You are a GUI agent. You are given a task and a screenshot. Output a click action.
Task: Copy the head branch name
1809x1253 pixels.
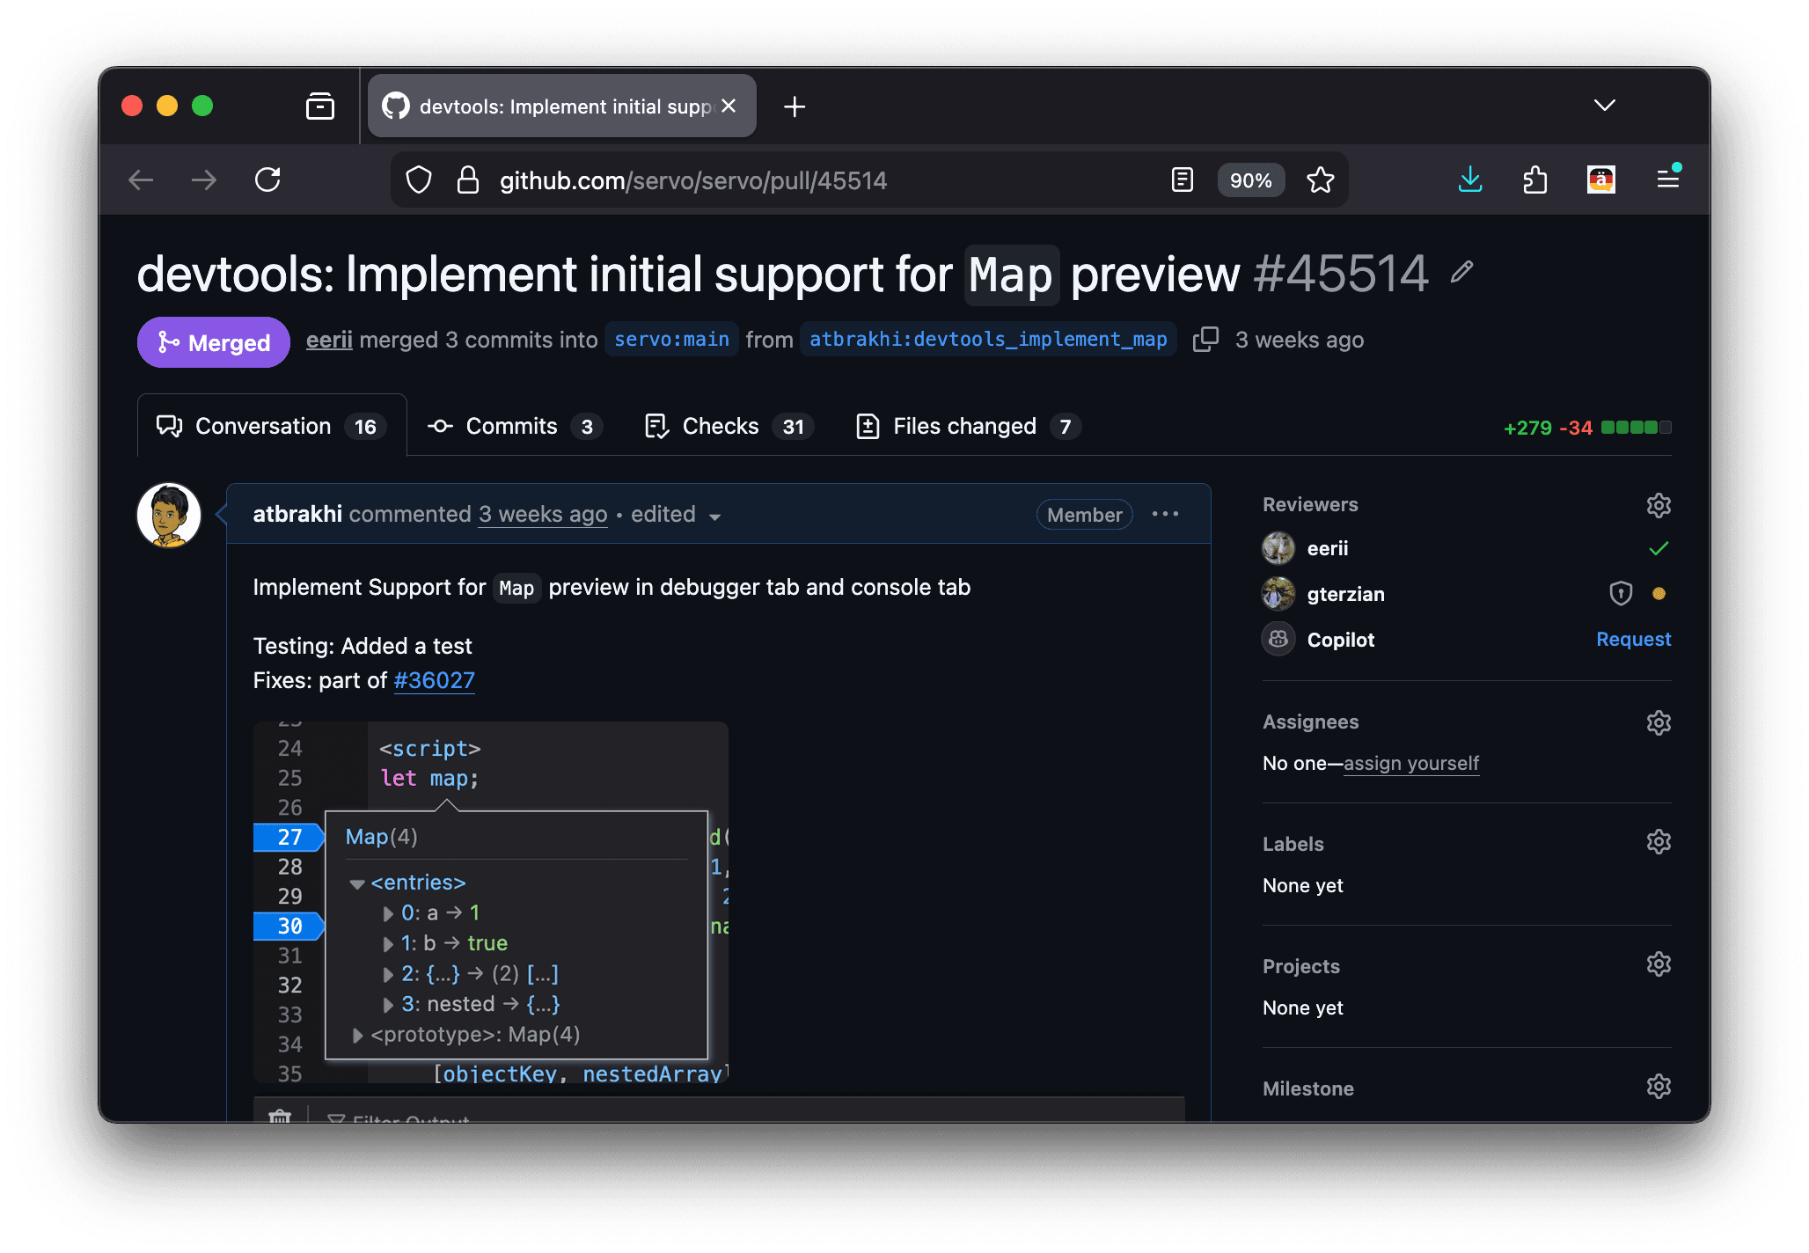coord(1205,340)
